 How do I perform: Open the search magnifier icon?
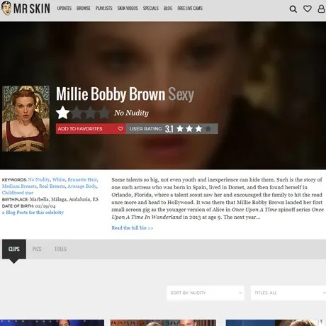click(x=293, y=9)
